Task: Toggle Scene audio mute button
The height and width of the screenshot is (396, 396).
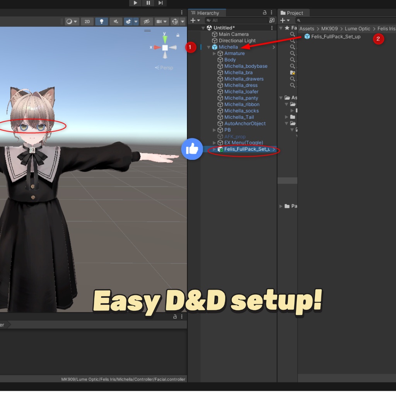Action: point(116,22)
